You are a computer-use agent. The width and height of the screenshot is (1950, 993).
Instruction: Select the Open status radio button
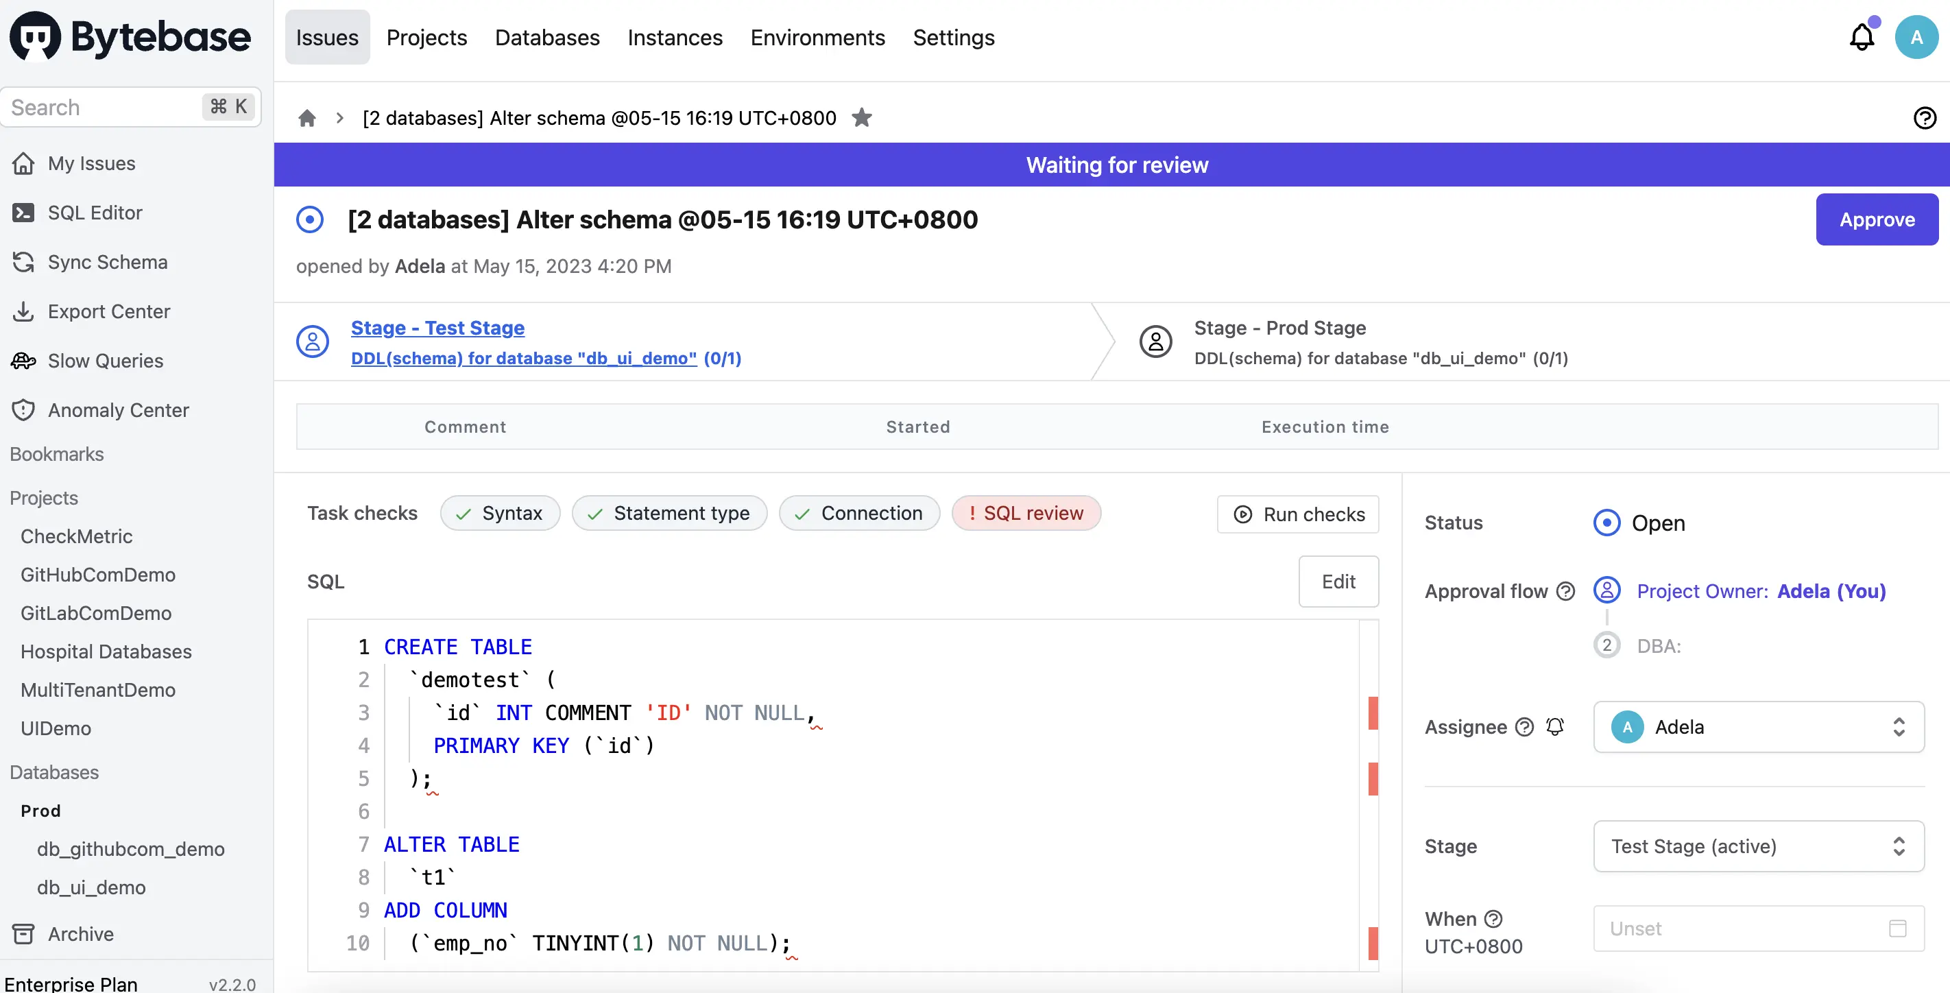click(x=1606, y=523)
